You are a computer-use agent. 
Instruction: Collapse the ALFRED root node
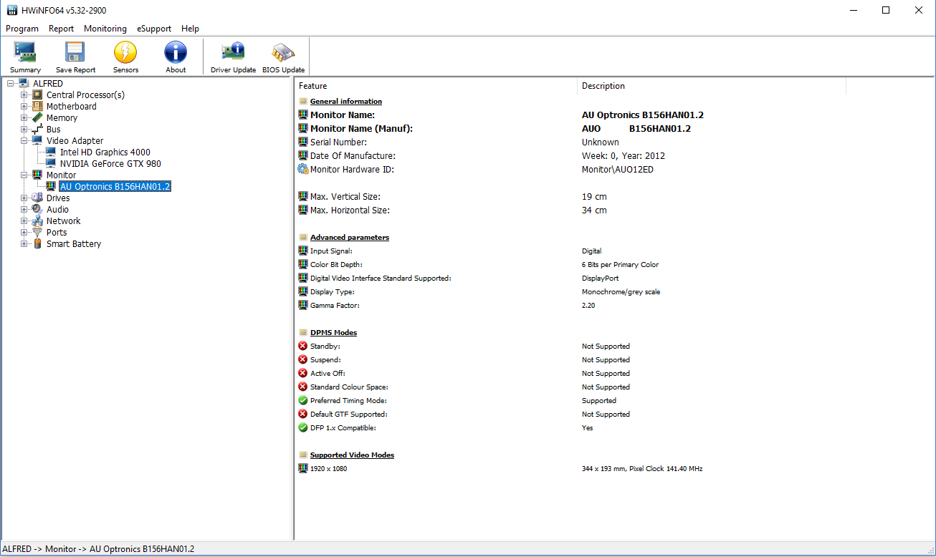(x=11, y=84)
